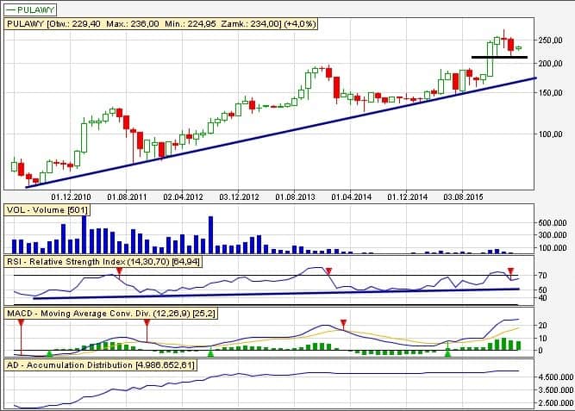Click the rightmost red triangle marker on RSI panel

click(510, 271)
